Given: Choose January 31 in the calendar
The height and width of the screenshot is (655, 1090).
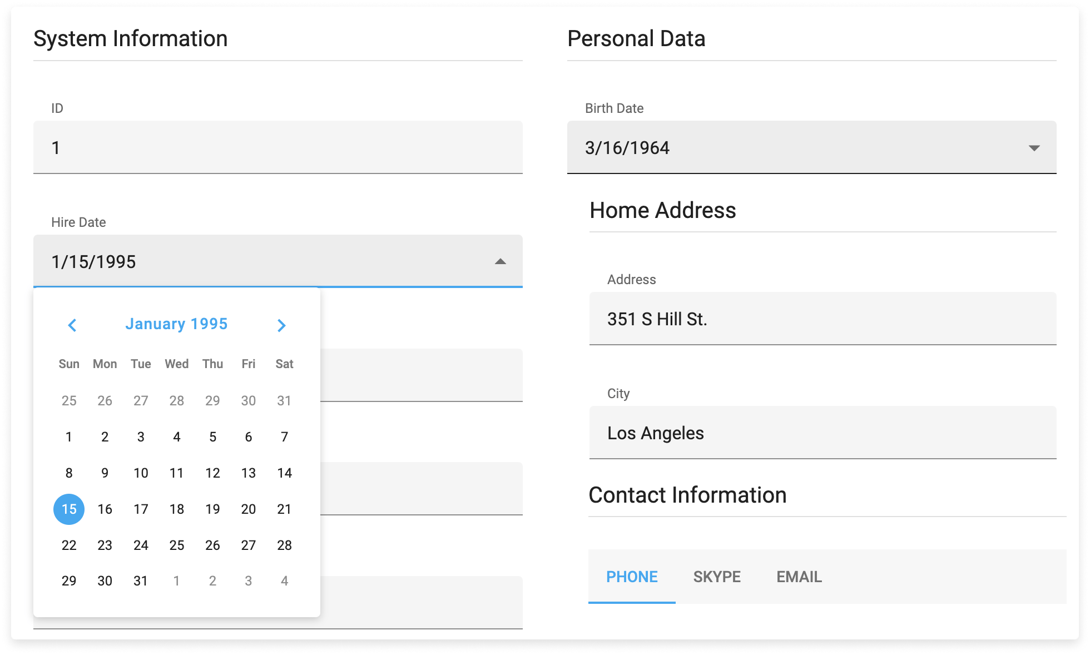Looking at the screenshot, I should [141, 581].
